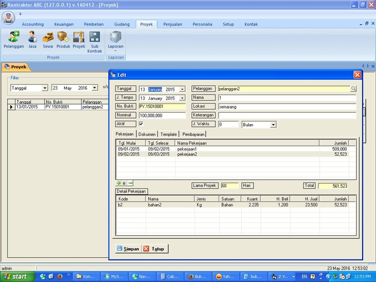Open the Laporan reports icon
This screenshot has width=376, height=282.
tap(115, 40)
